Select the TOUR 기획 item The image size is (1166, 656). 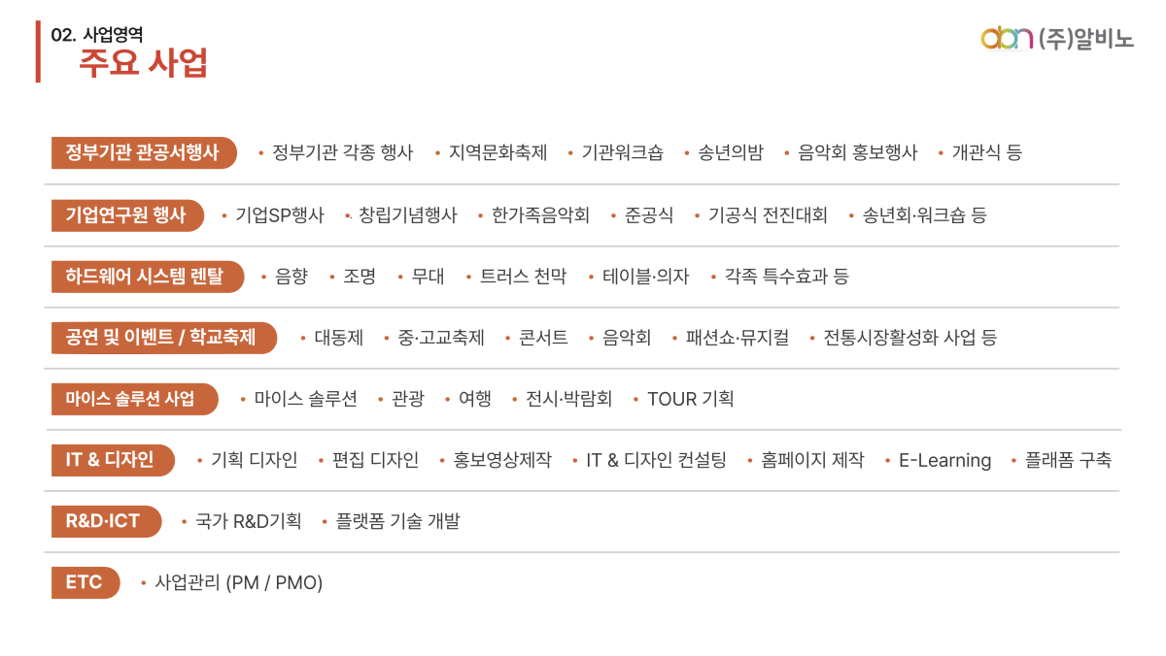(x=690, y=399)
